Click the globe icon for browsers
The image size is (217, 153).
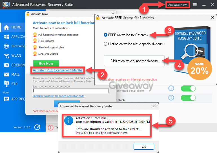[6, 46]
